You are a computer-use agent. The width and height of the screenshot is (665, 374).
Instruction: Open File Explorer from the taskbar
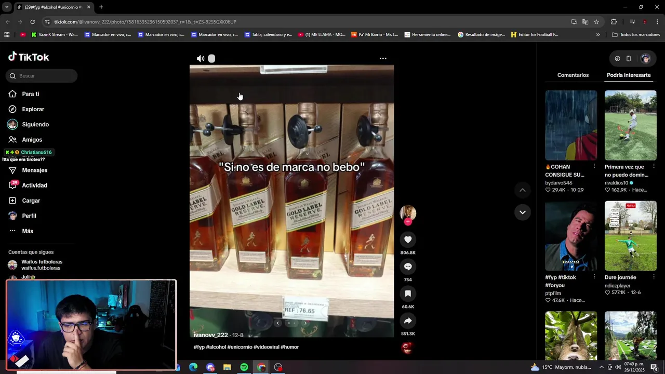[x=227, y=367]
